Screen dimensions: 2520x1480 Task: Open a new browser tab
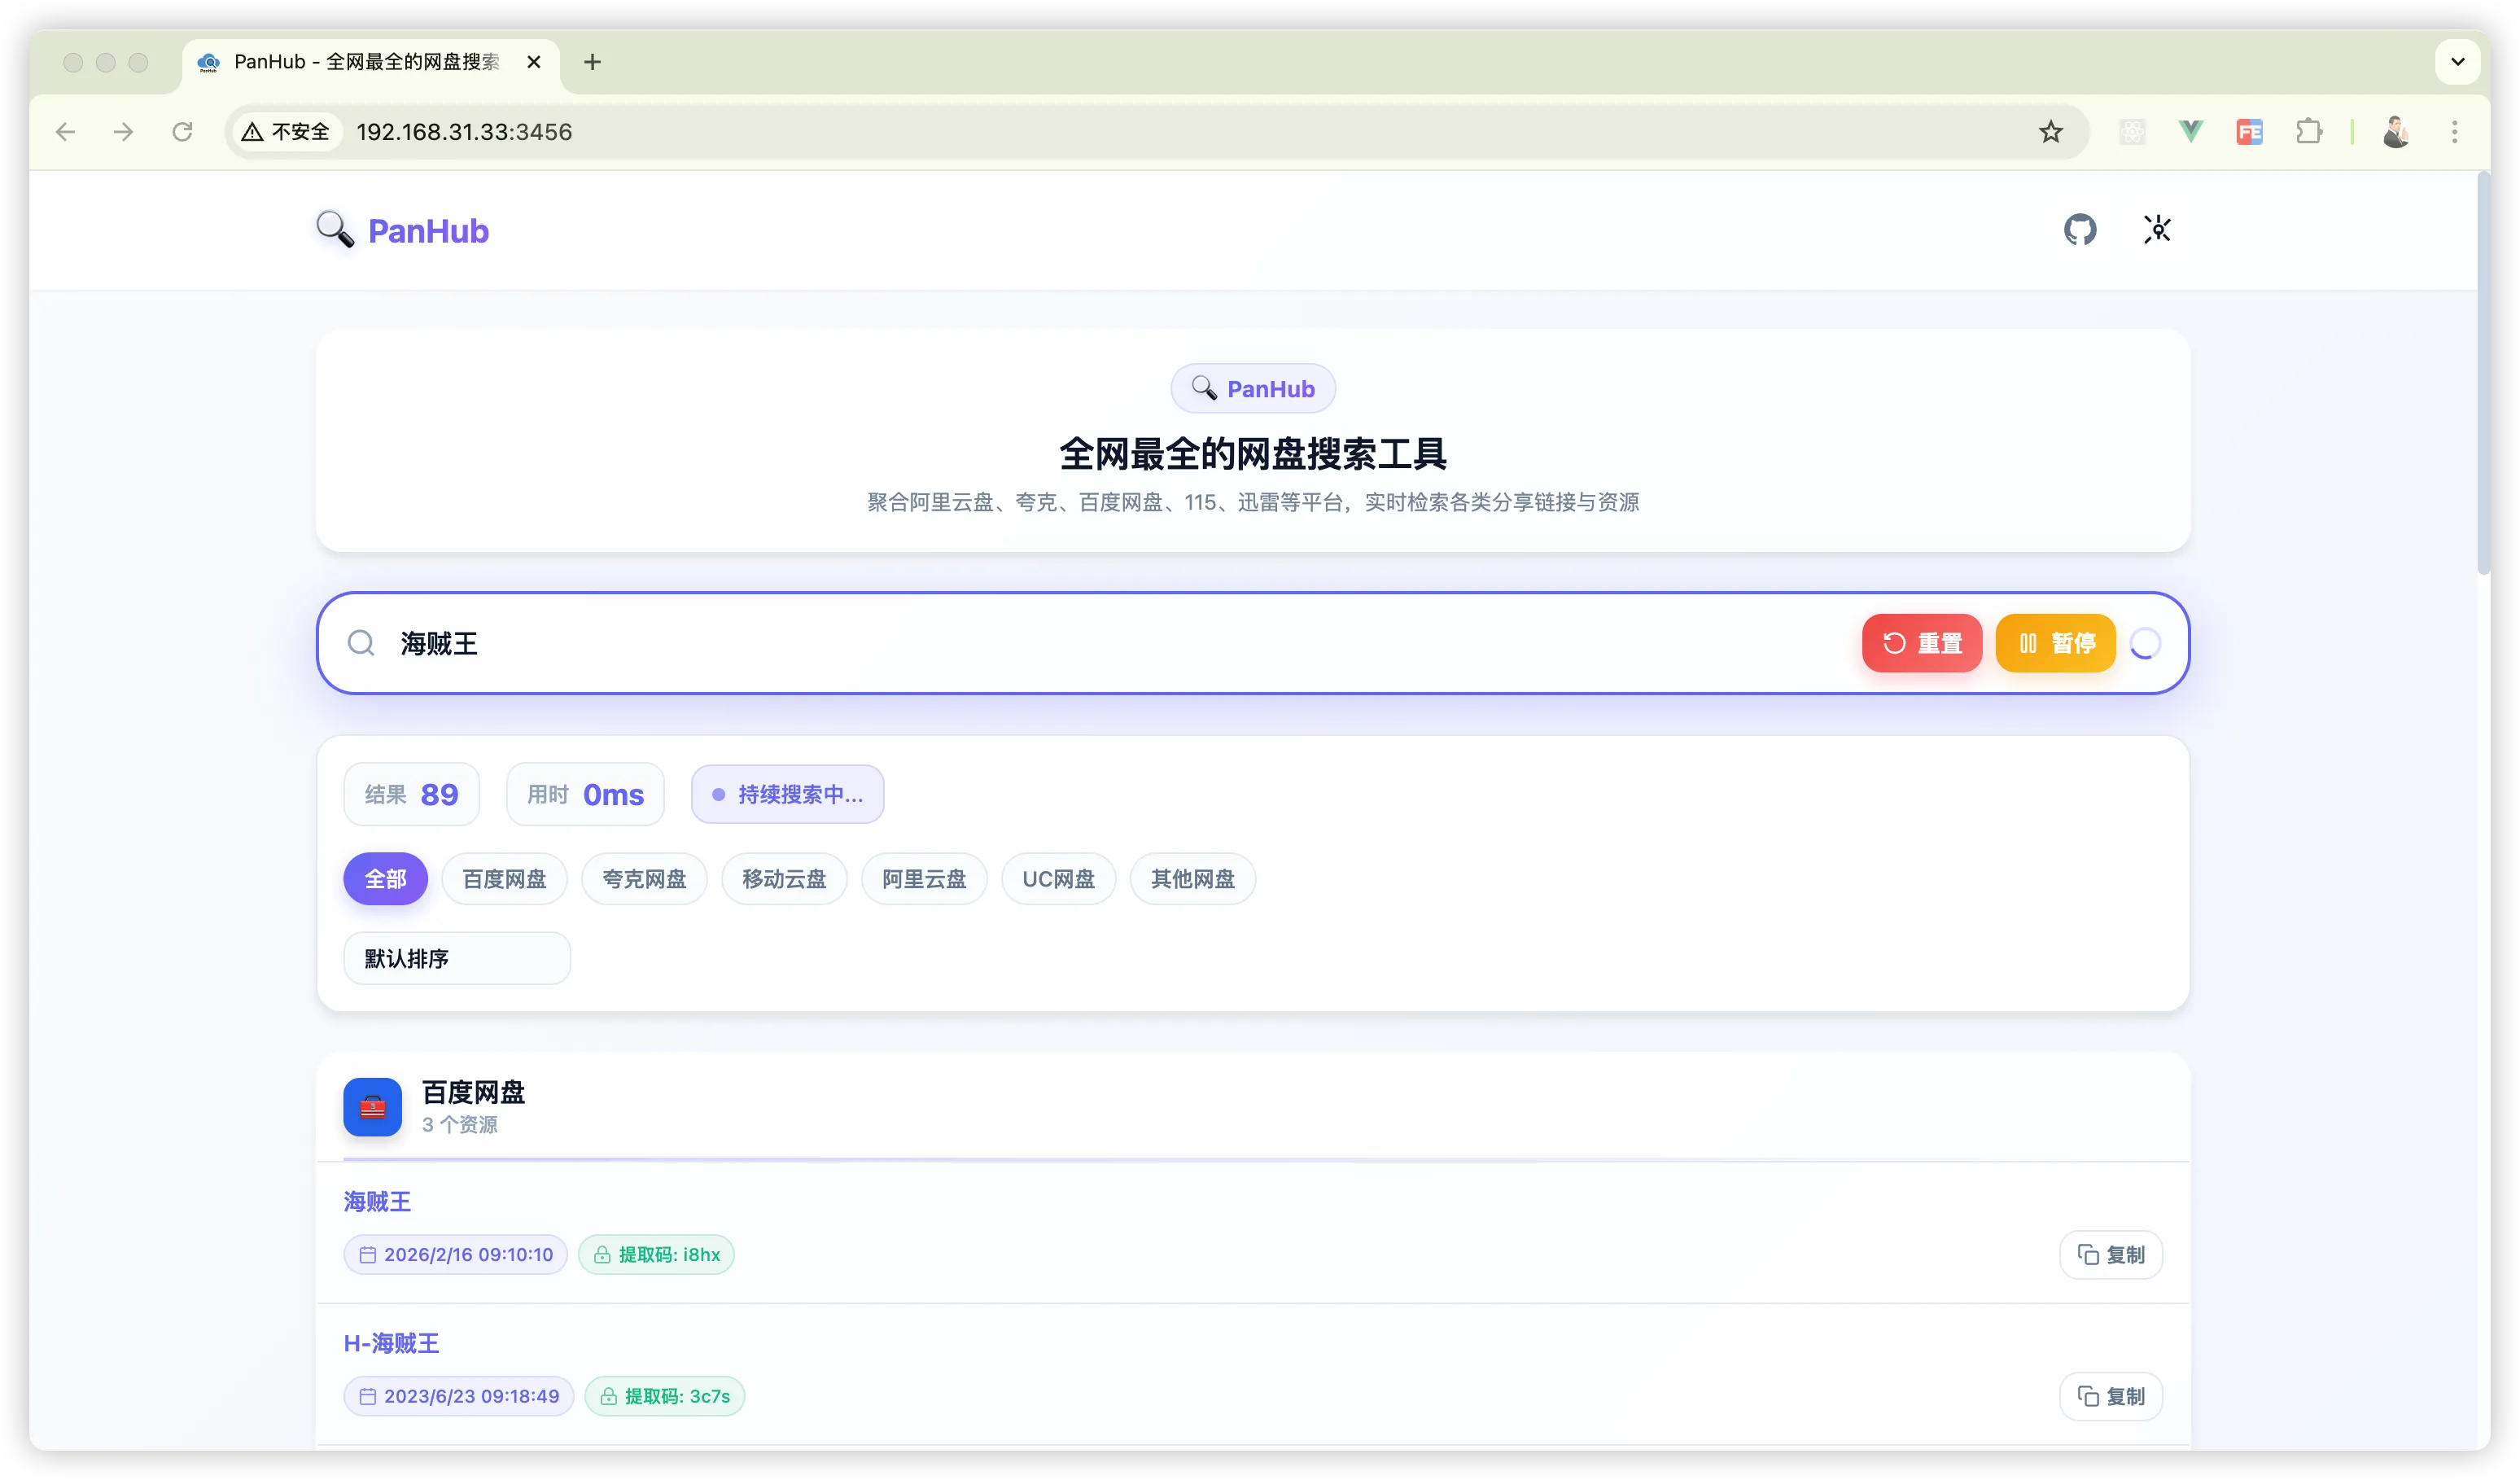(x=593, y=62)
